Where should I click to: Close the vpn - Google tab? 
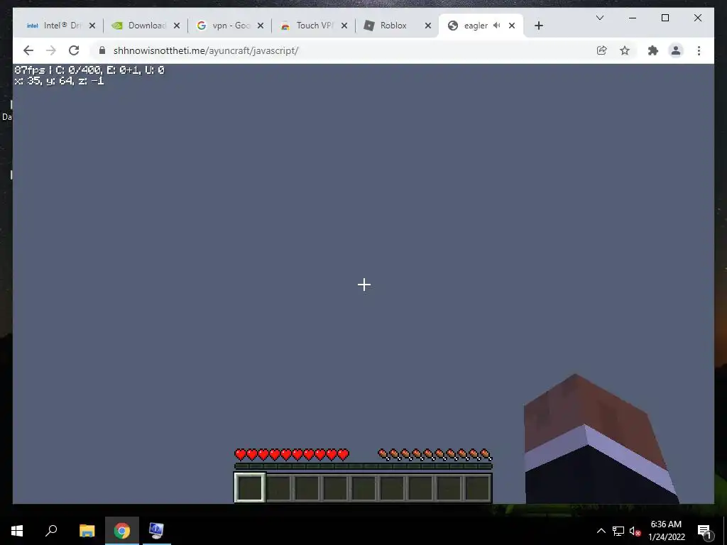pos(261,26)
